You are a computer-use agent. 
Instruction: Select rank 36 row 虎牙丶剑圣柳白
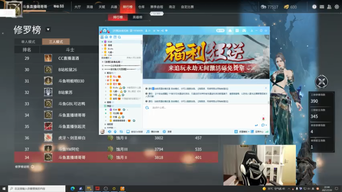tap(116, 138)
